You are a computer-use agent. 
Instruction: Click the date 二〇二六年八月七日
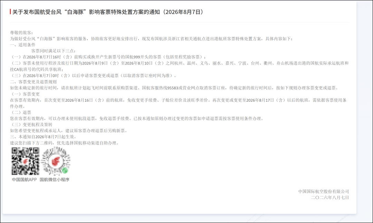pyautogui.click(x=330, y=197)
